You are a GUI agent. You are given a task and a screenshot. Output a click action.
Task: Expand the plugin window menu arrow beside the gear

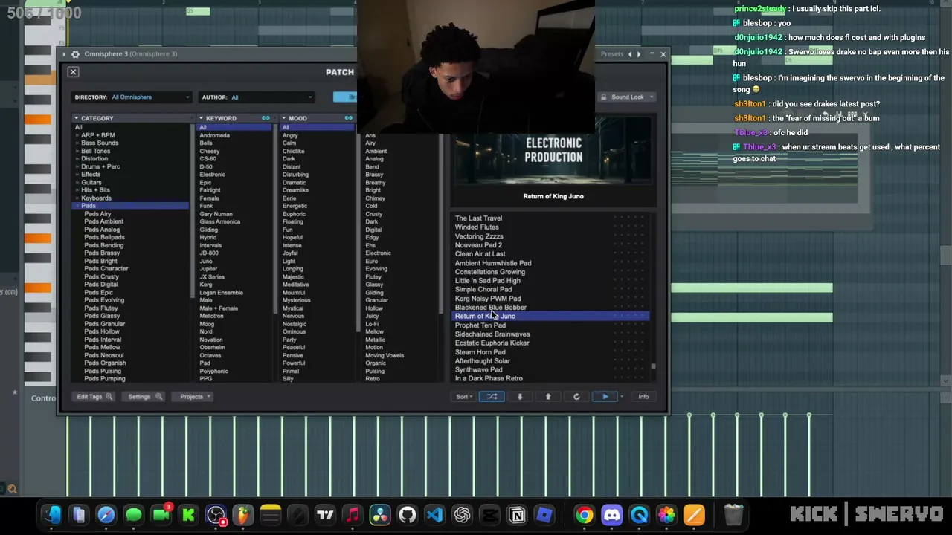(65, 54)
